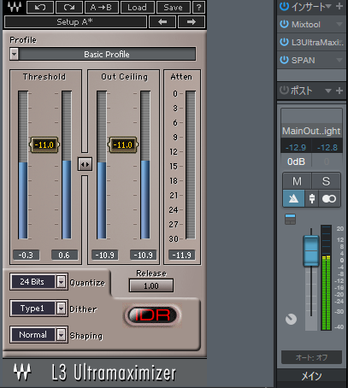Solo the main channel with S
The width and height of the screenshot is (348, 388).
pyautogui.click(x=326, y=181)
